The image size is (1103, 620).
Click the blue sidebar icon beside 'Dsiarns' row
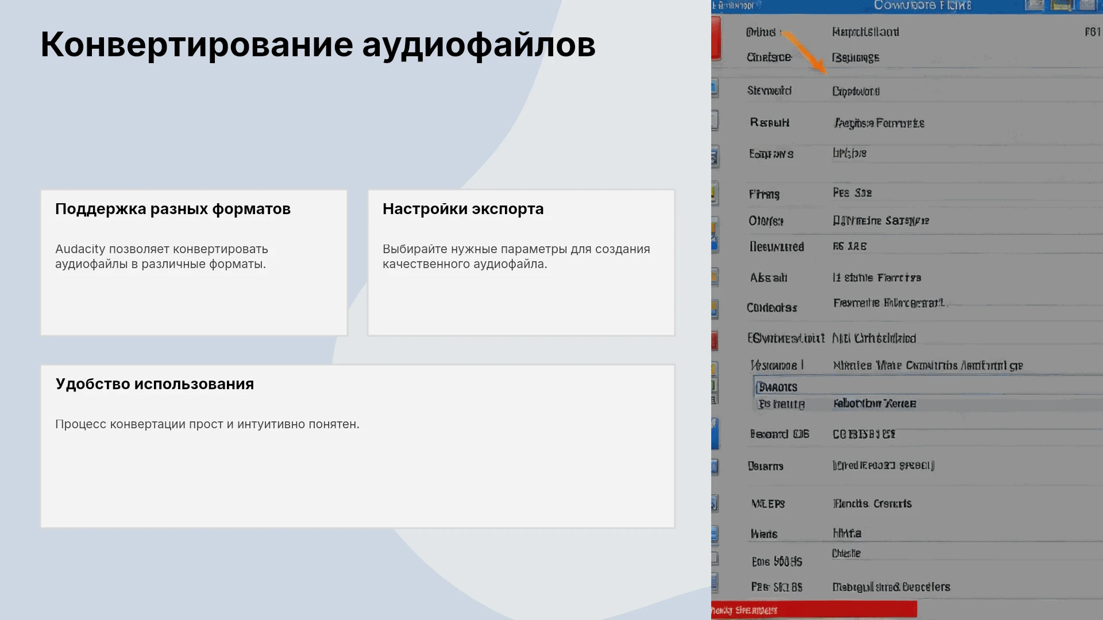pos(715,466)
